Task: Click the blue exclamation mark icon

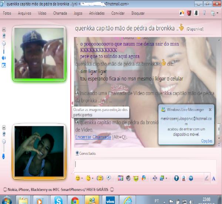Action: [x=176, y=178]
